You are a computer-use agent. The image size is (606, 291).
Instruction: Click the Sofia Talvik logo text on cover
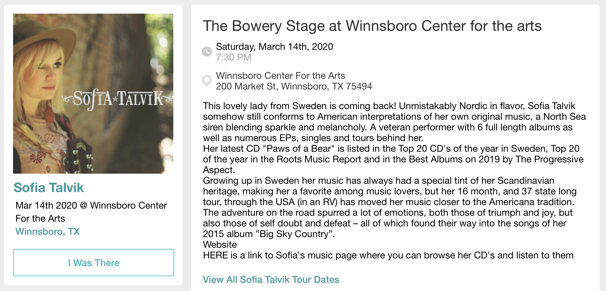118,99
